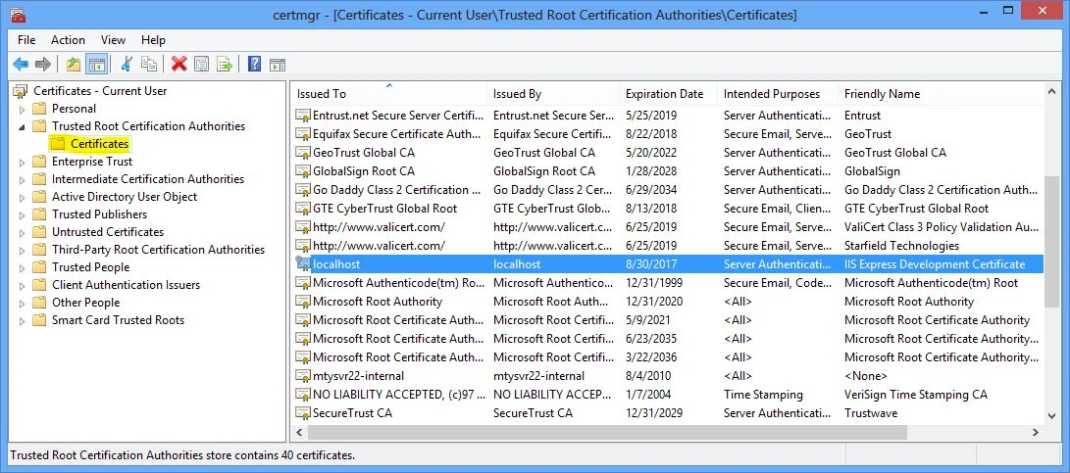Click the Copy toolbar icon
1070x473 pixels.
[148, 64]
